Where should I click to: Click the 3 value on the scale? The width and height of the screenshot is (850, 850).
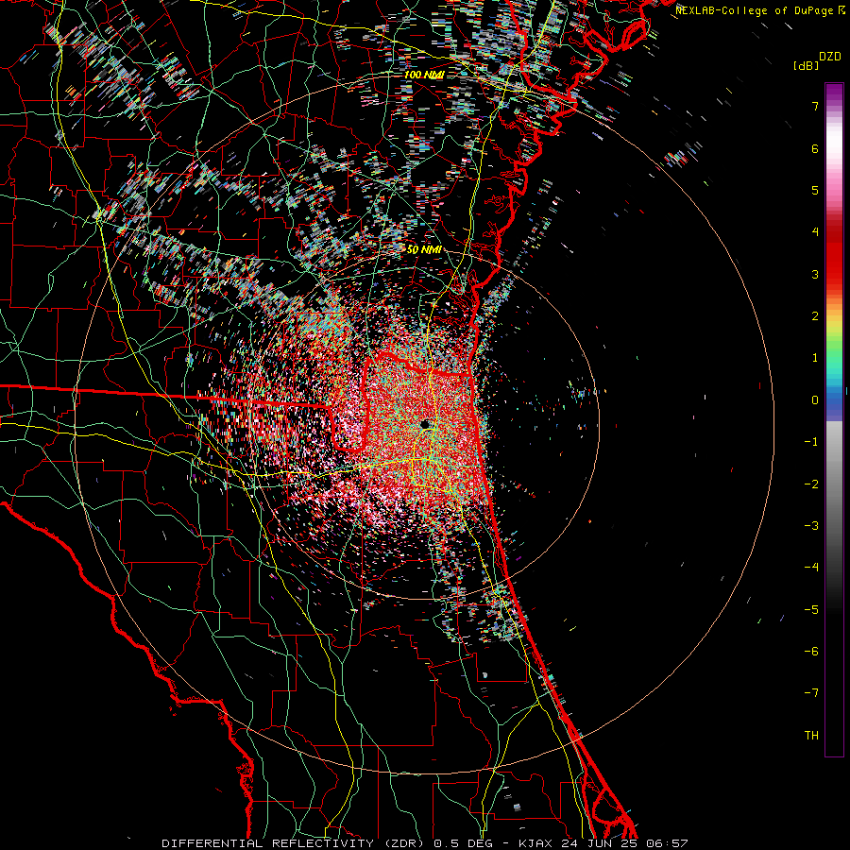coord(815,274)
